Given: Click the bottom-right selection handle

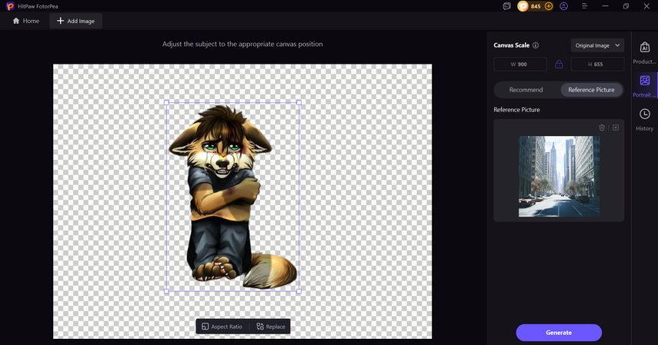Looking at the screenshot, I should pos(299,291).
